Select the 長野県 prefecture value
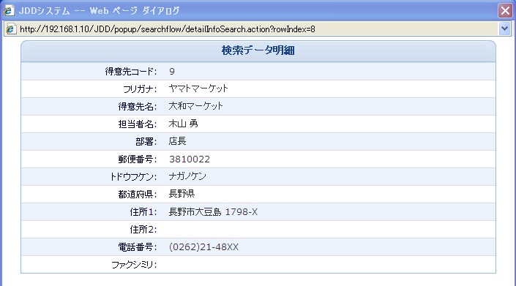The width and height of the screenshot is (516, 286). (182, 194)
